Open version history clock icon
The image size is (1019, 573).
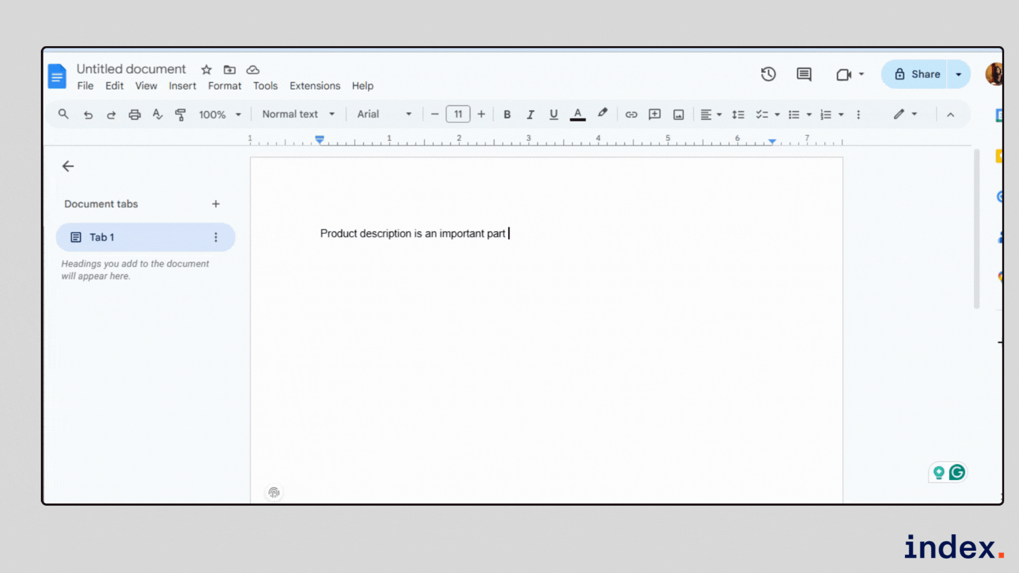(768, 74)
